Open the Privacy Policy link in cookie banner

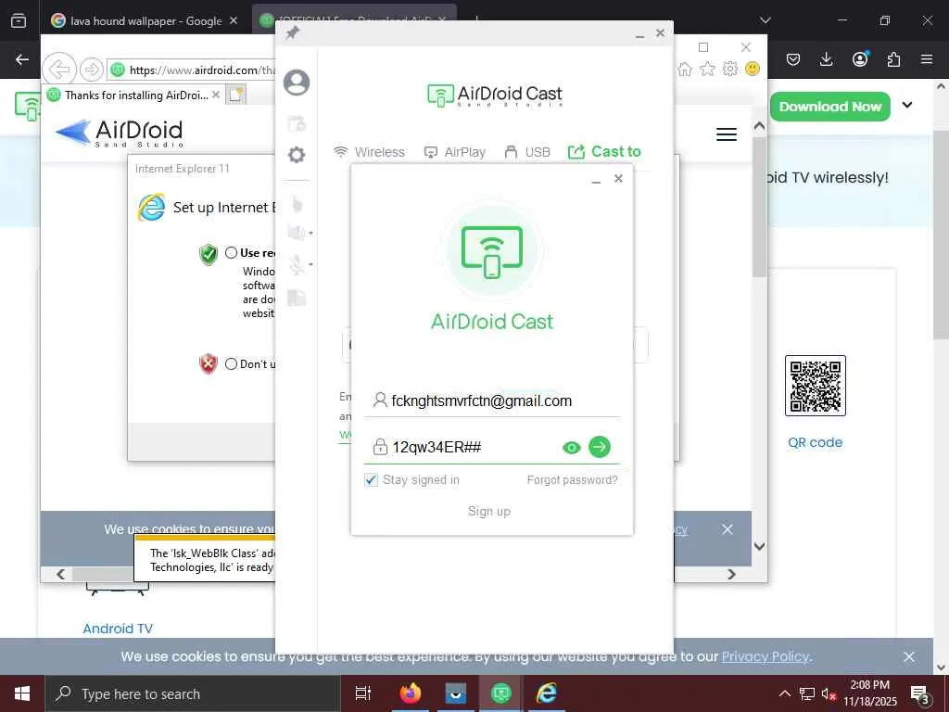click(x=766, y=656)
